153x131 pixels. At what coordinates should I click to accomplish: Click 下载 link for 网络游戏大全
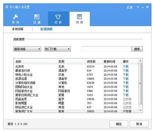[x=126, y=91]
